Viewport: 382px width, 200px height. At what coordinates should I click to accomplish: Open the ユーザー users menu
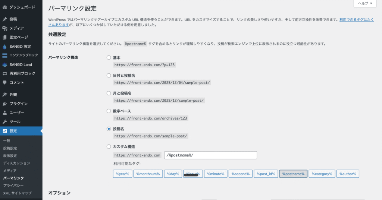click(17, 112)
